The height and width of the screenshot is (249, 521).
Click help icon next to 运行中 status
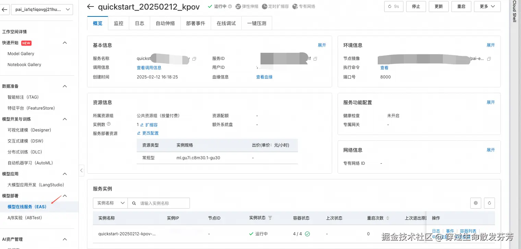click(x=230, y=7)
